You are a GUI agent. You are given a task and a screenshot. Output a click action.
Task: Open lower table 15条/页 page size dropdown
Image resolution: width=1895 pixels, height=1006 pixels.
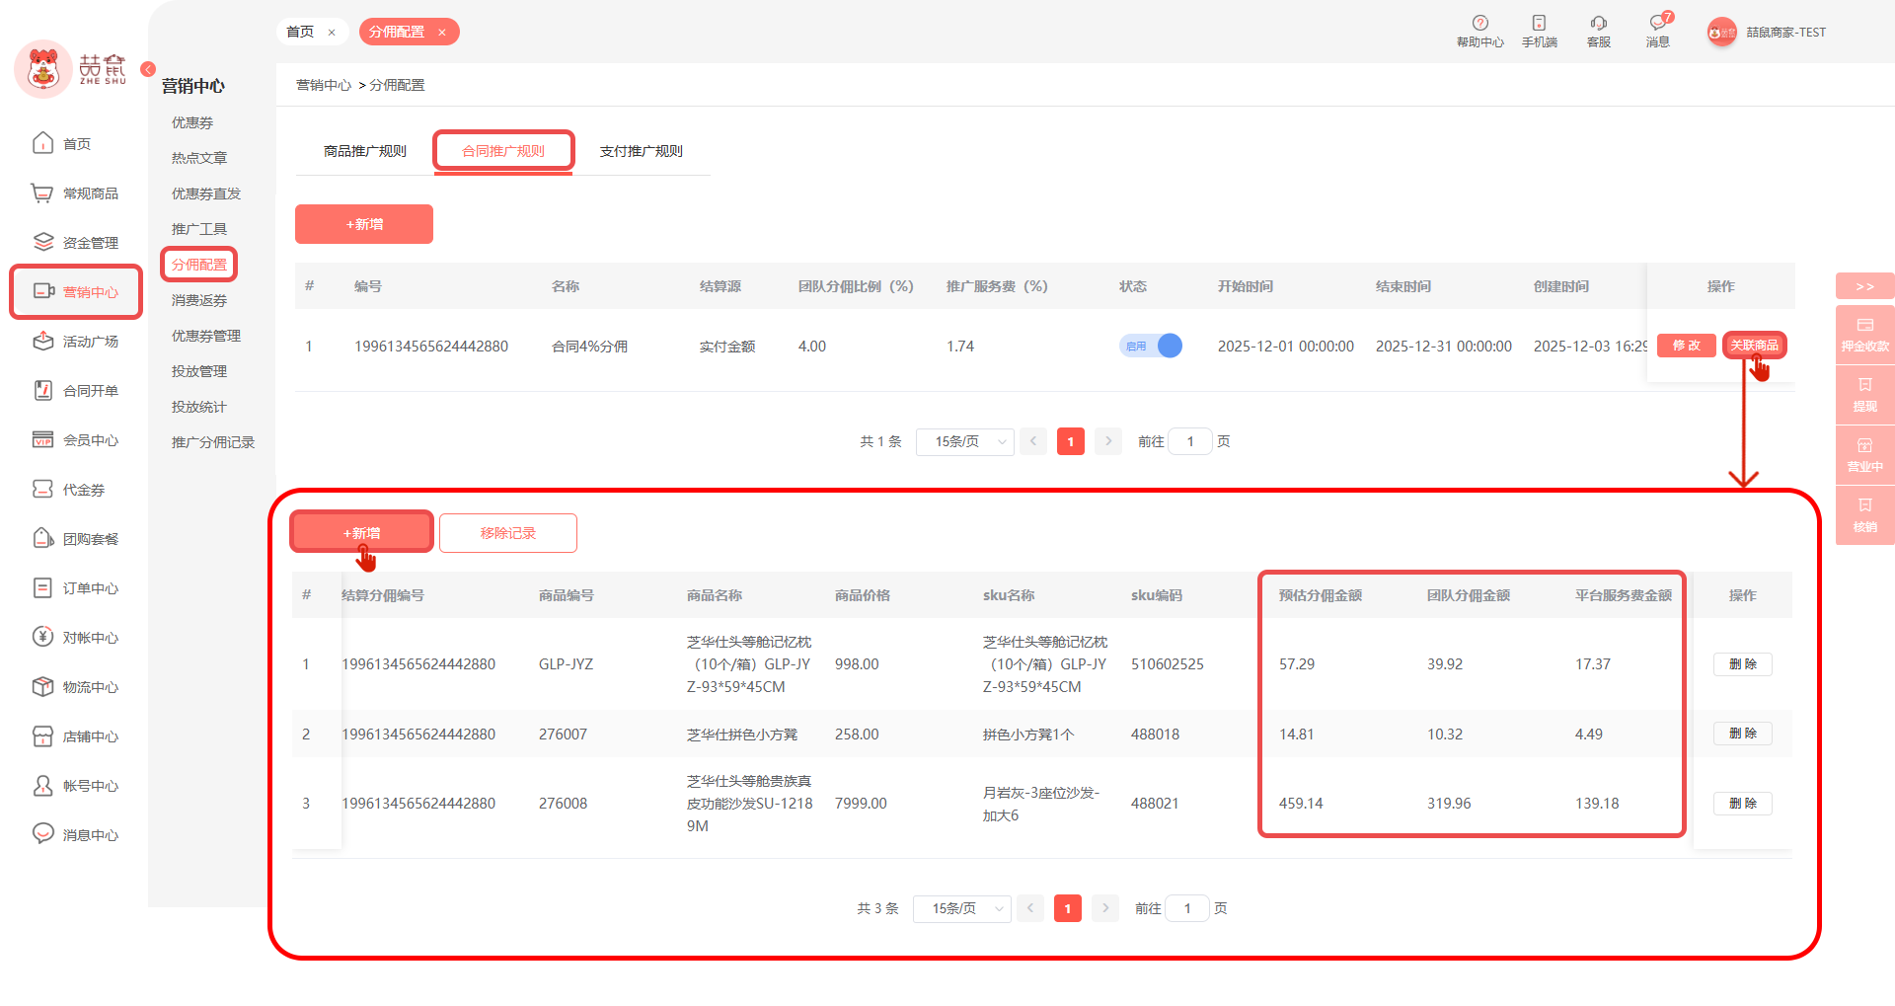pyautogui.click(x=961, y=908)
